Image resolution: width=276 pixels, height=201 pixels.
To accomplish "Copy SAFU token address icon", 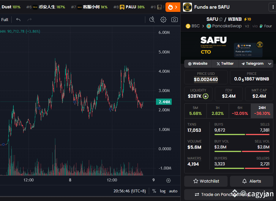I will coord(221,19).
